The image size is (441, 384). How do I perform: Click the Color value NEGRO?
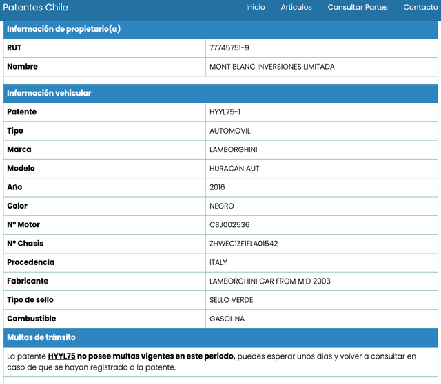click(222, 206)
